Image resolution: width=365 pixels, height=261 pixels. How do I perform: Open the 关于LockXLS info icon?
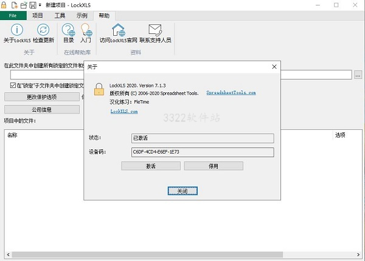(x=17, y=30)
